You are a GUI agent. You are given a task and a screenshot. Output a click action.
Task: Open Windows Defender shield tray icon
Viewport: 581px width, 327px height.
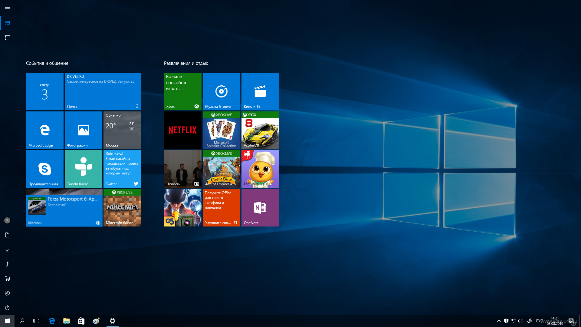pos(506,321)
